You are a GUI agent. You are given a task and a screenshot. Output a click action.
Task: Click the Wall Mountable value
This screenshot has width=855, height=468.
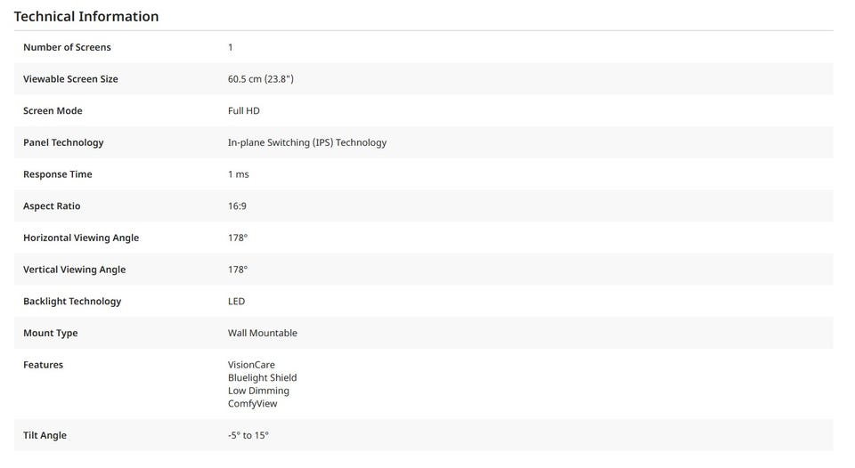[263, 333]
